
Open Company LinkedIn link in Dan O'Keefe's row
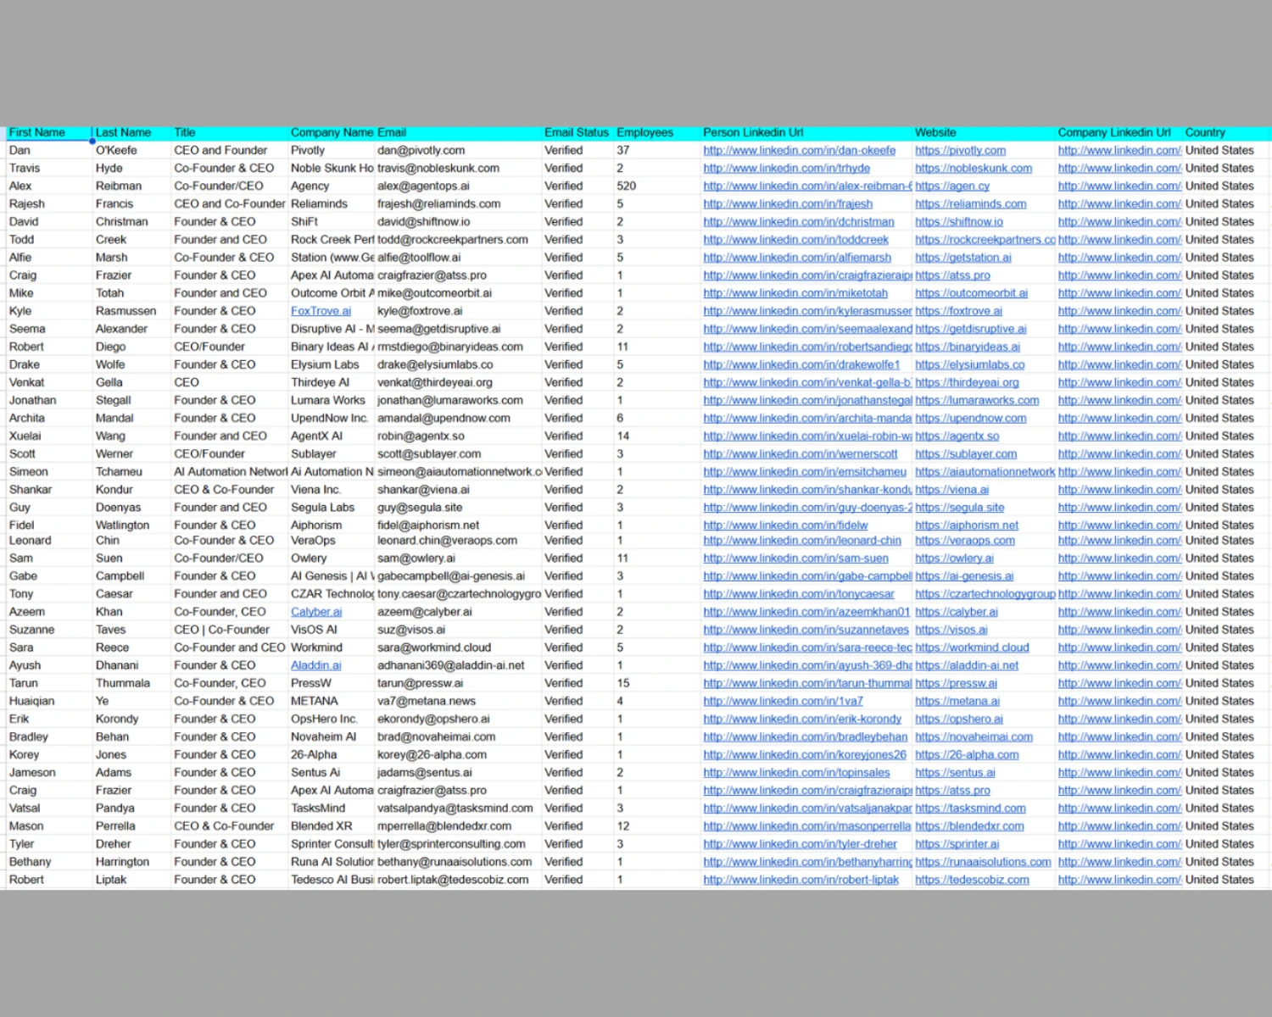click(1119, 151)
